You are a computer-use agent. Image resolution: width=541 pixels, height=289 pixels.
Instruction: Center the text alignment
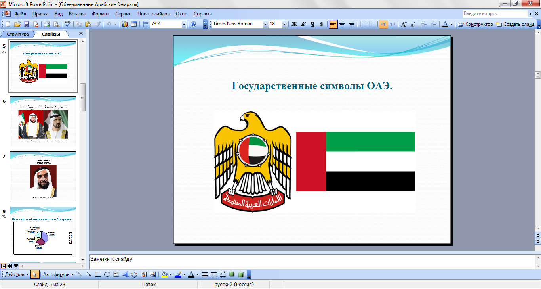(x=342, y=24)
